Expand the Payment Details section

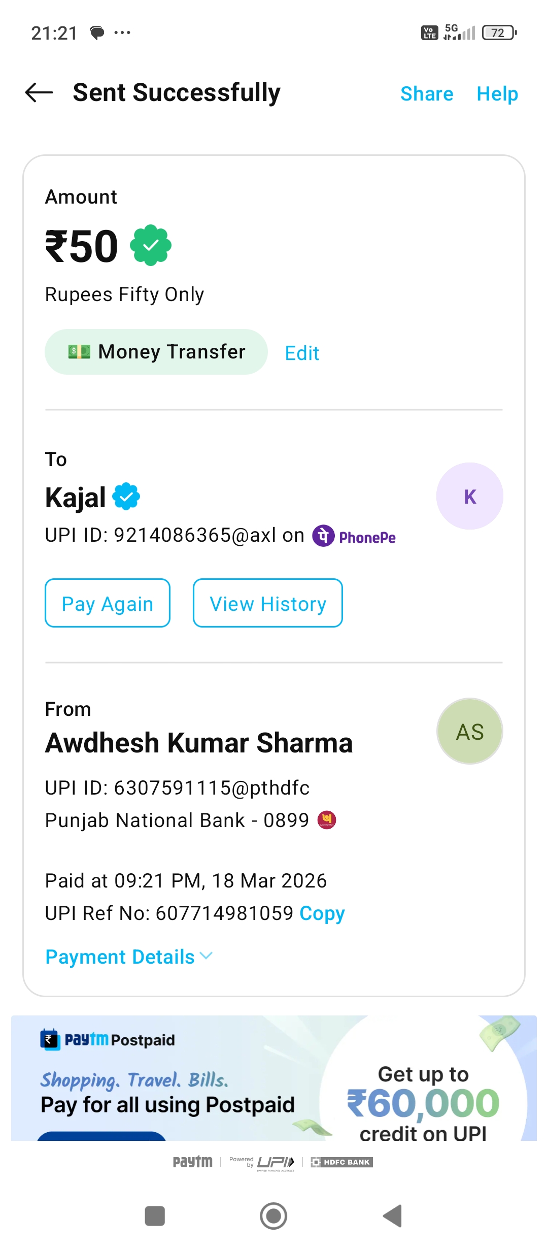coord(129,957)
